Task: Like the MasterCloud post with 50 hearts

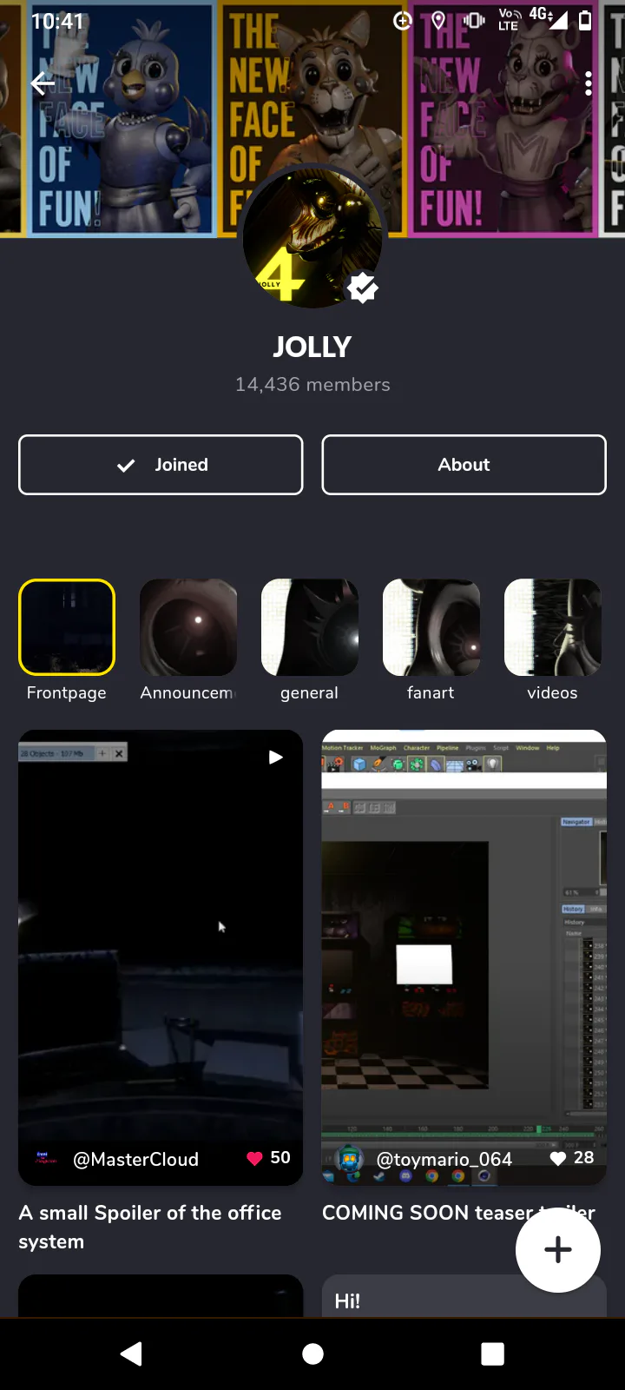Action: [x=254, y=1158]
